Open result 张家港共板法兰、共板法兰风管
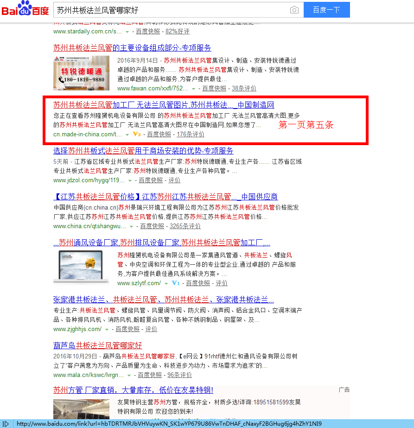Screen dimensions: 414x428 point(164,300)
